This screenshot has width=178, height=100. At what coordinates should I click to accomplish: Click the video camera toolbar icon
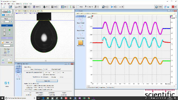tap(17, 7)
